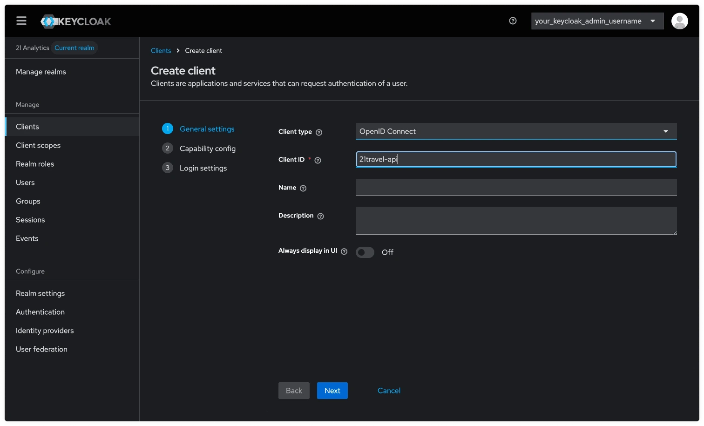Return to Clients via the breadcrumb link
Screen dimensions: 704x426
pos(161,50)
